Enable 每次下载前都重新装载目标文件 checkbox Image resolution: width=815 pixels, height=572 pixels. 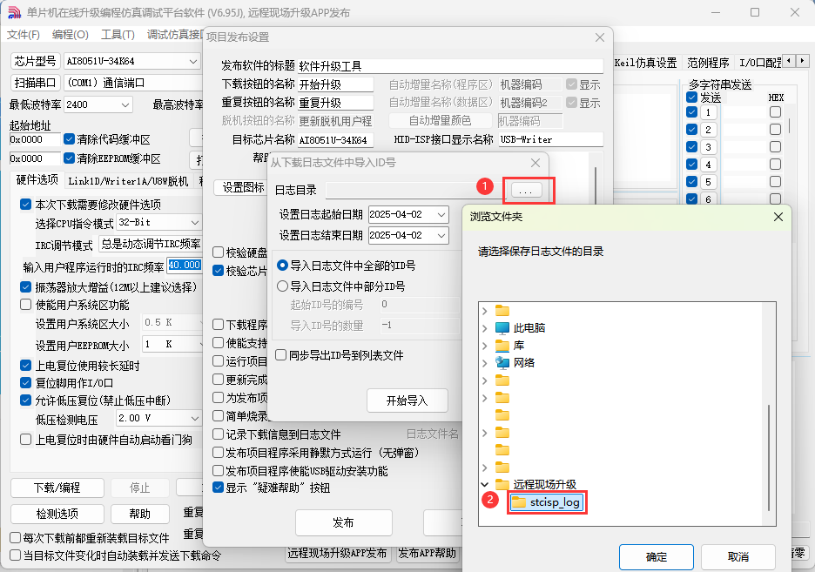click(x=16, y=538)
